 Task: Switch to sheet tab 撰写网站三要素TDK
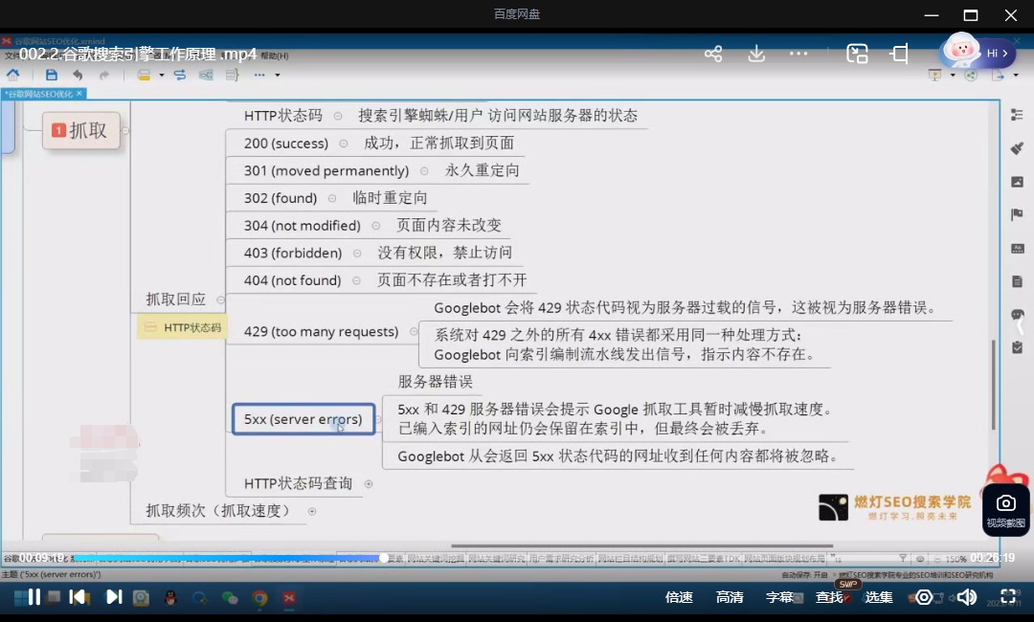pyautogui.click(x=703, y=558)
